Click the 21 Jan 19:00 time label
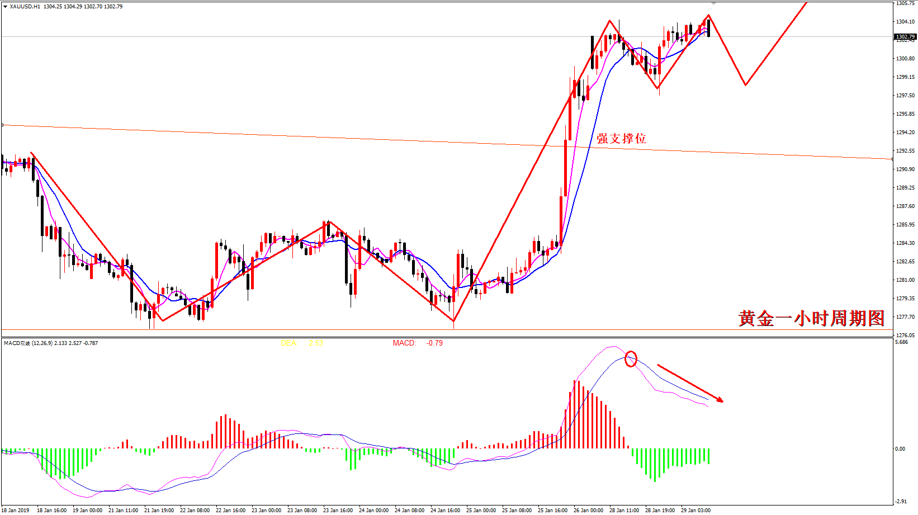 (159, 510)
